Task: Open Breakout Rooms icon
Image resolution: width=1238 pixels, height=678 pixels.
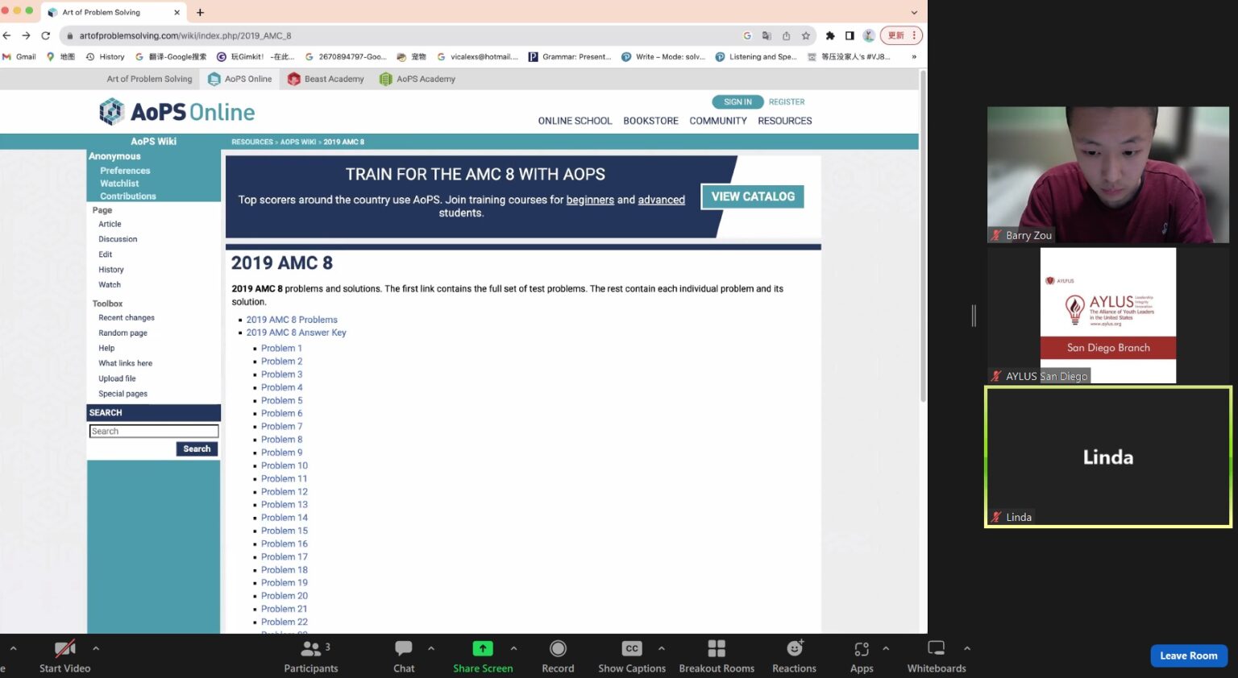Action: pos(717,648)
